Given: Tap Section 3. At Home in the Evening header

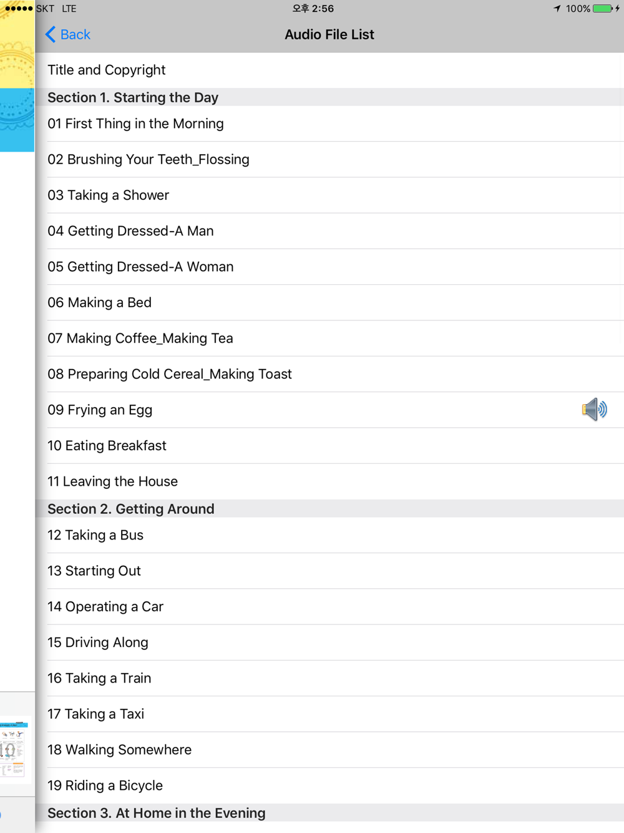Looking at the screenshot, I should (329, 813).
